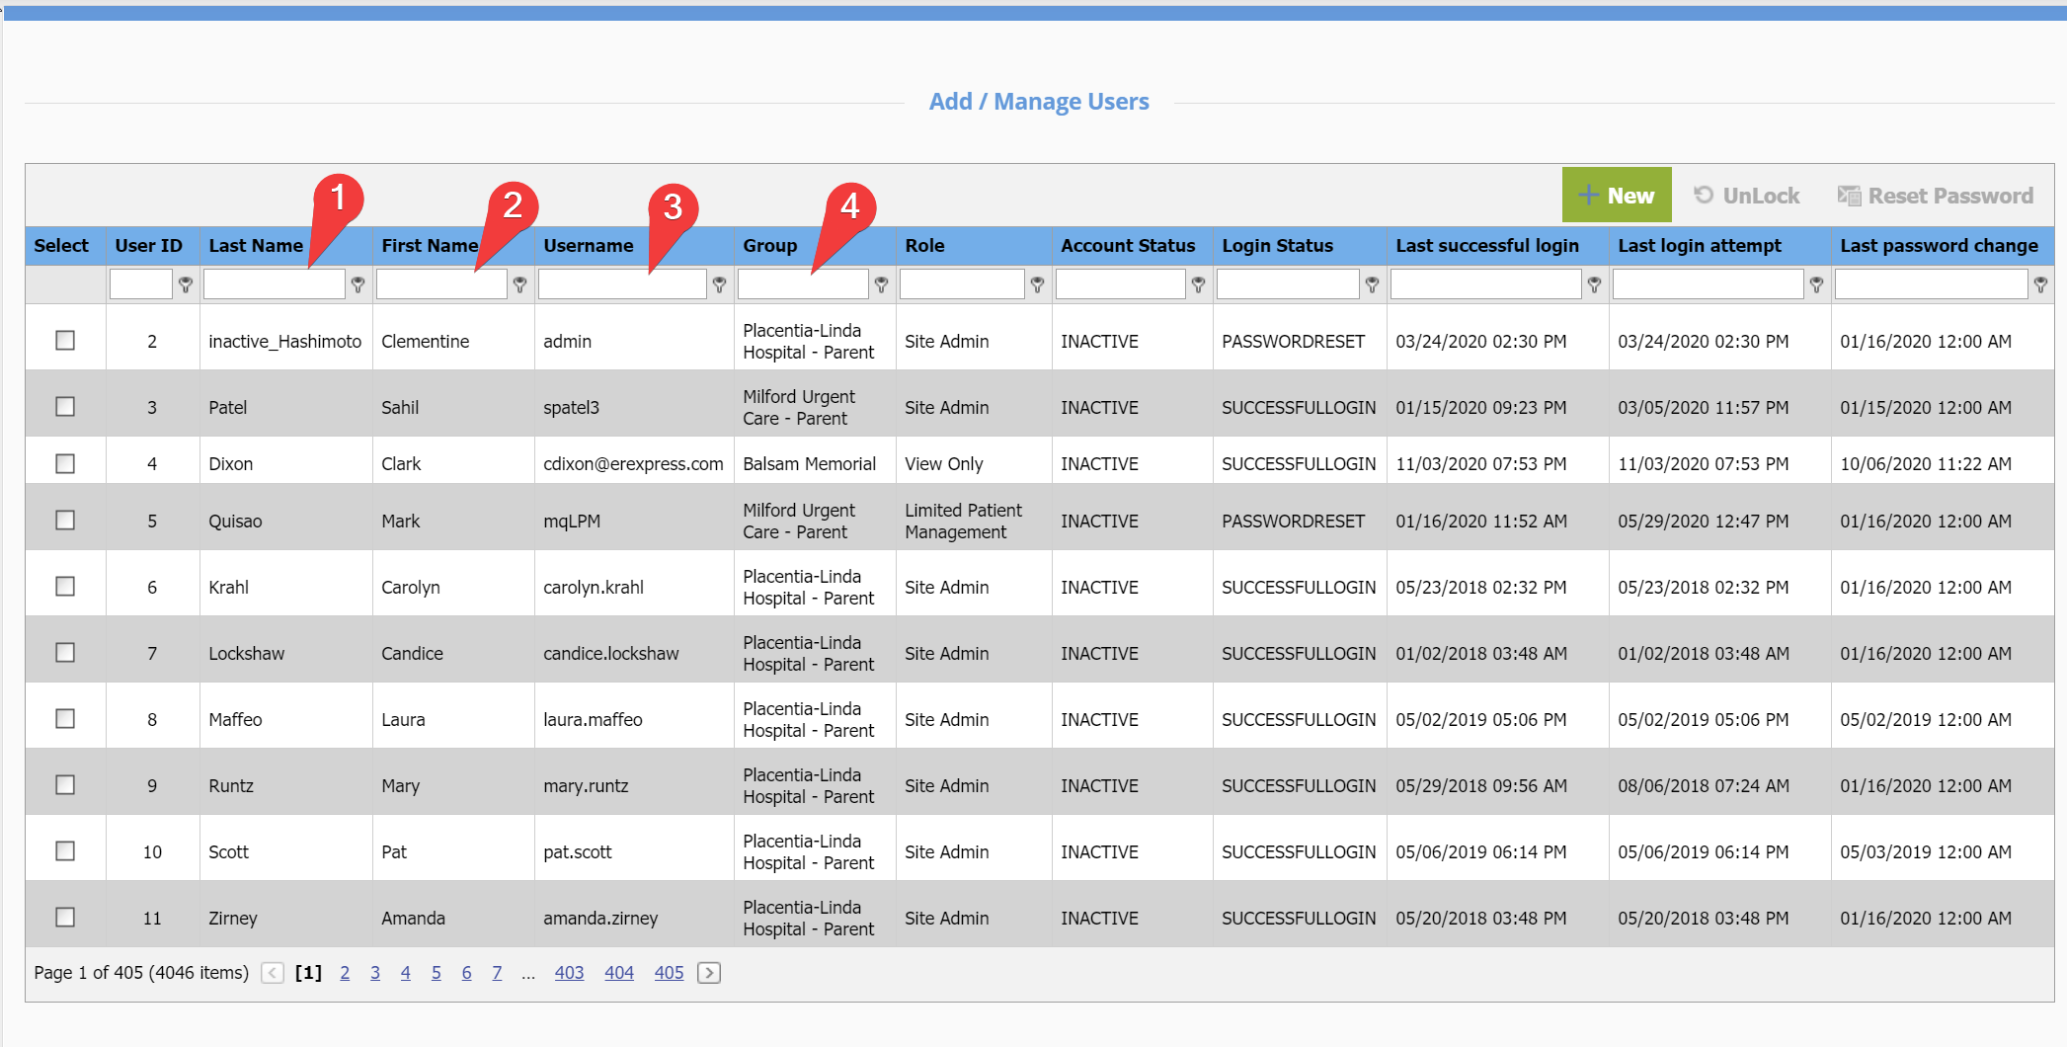2067x1047 pixels.
Task: Open the Role column filter icon
Action: click(x=1037, y=284)
